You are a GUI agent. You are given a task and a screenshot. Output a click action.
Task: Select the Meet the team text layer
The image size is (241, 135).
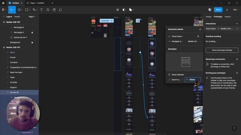16,72
